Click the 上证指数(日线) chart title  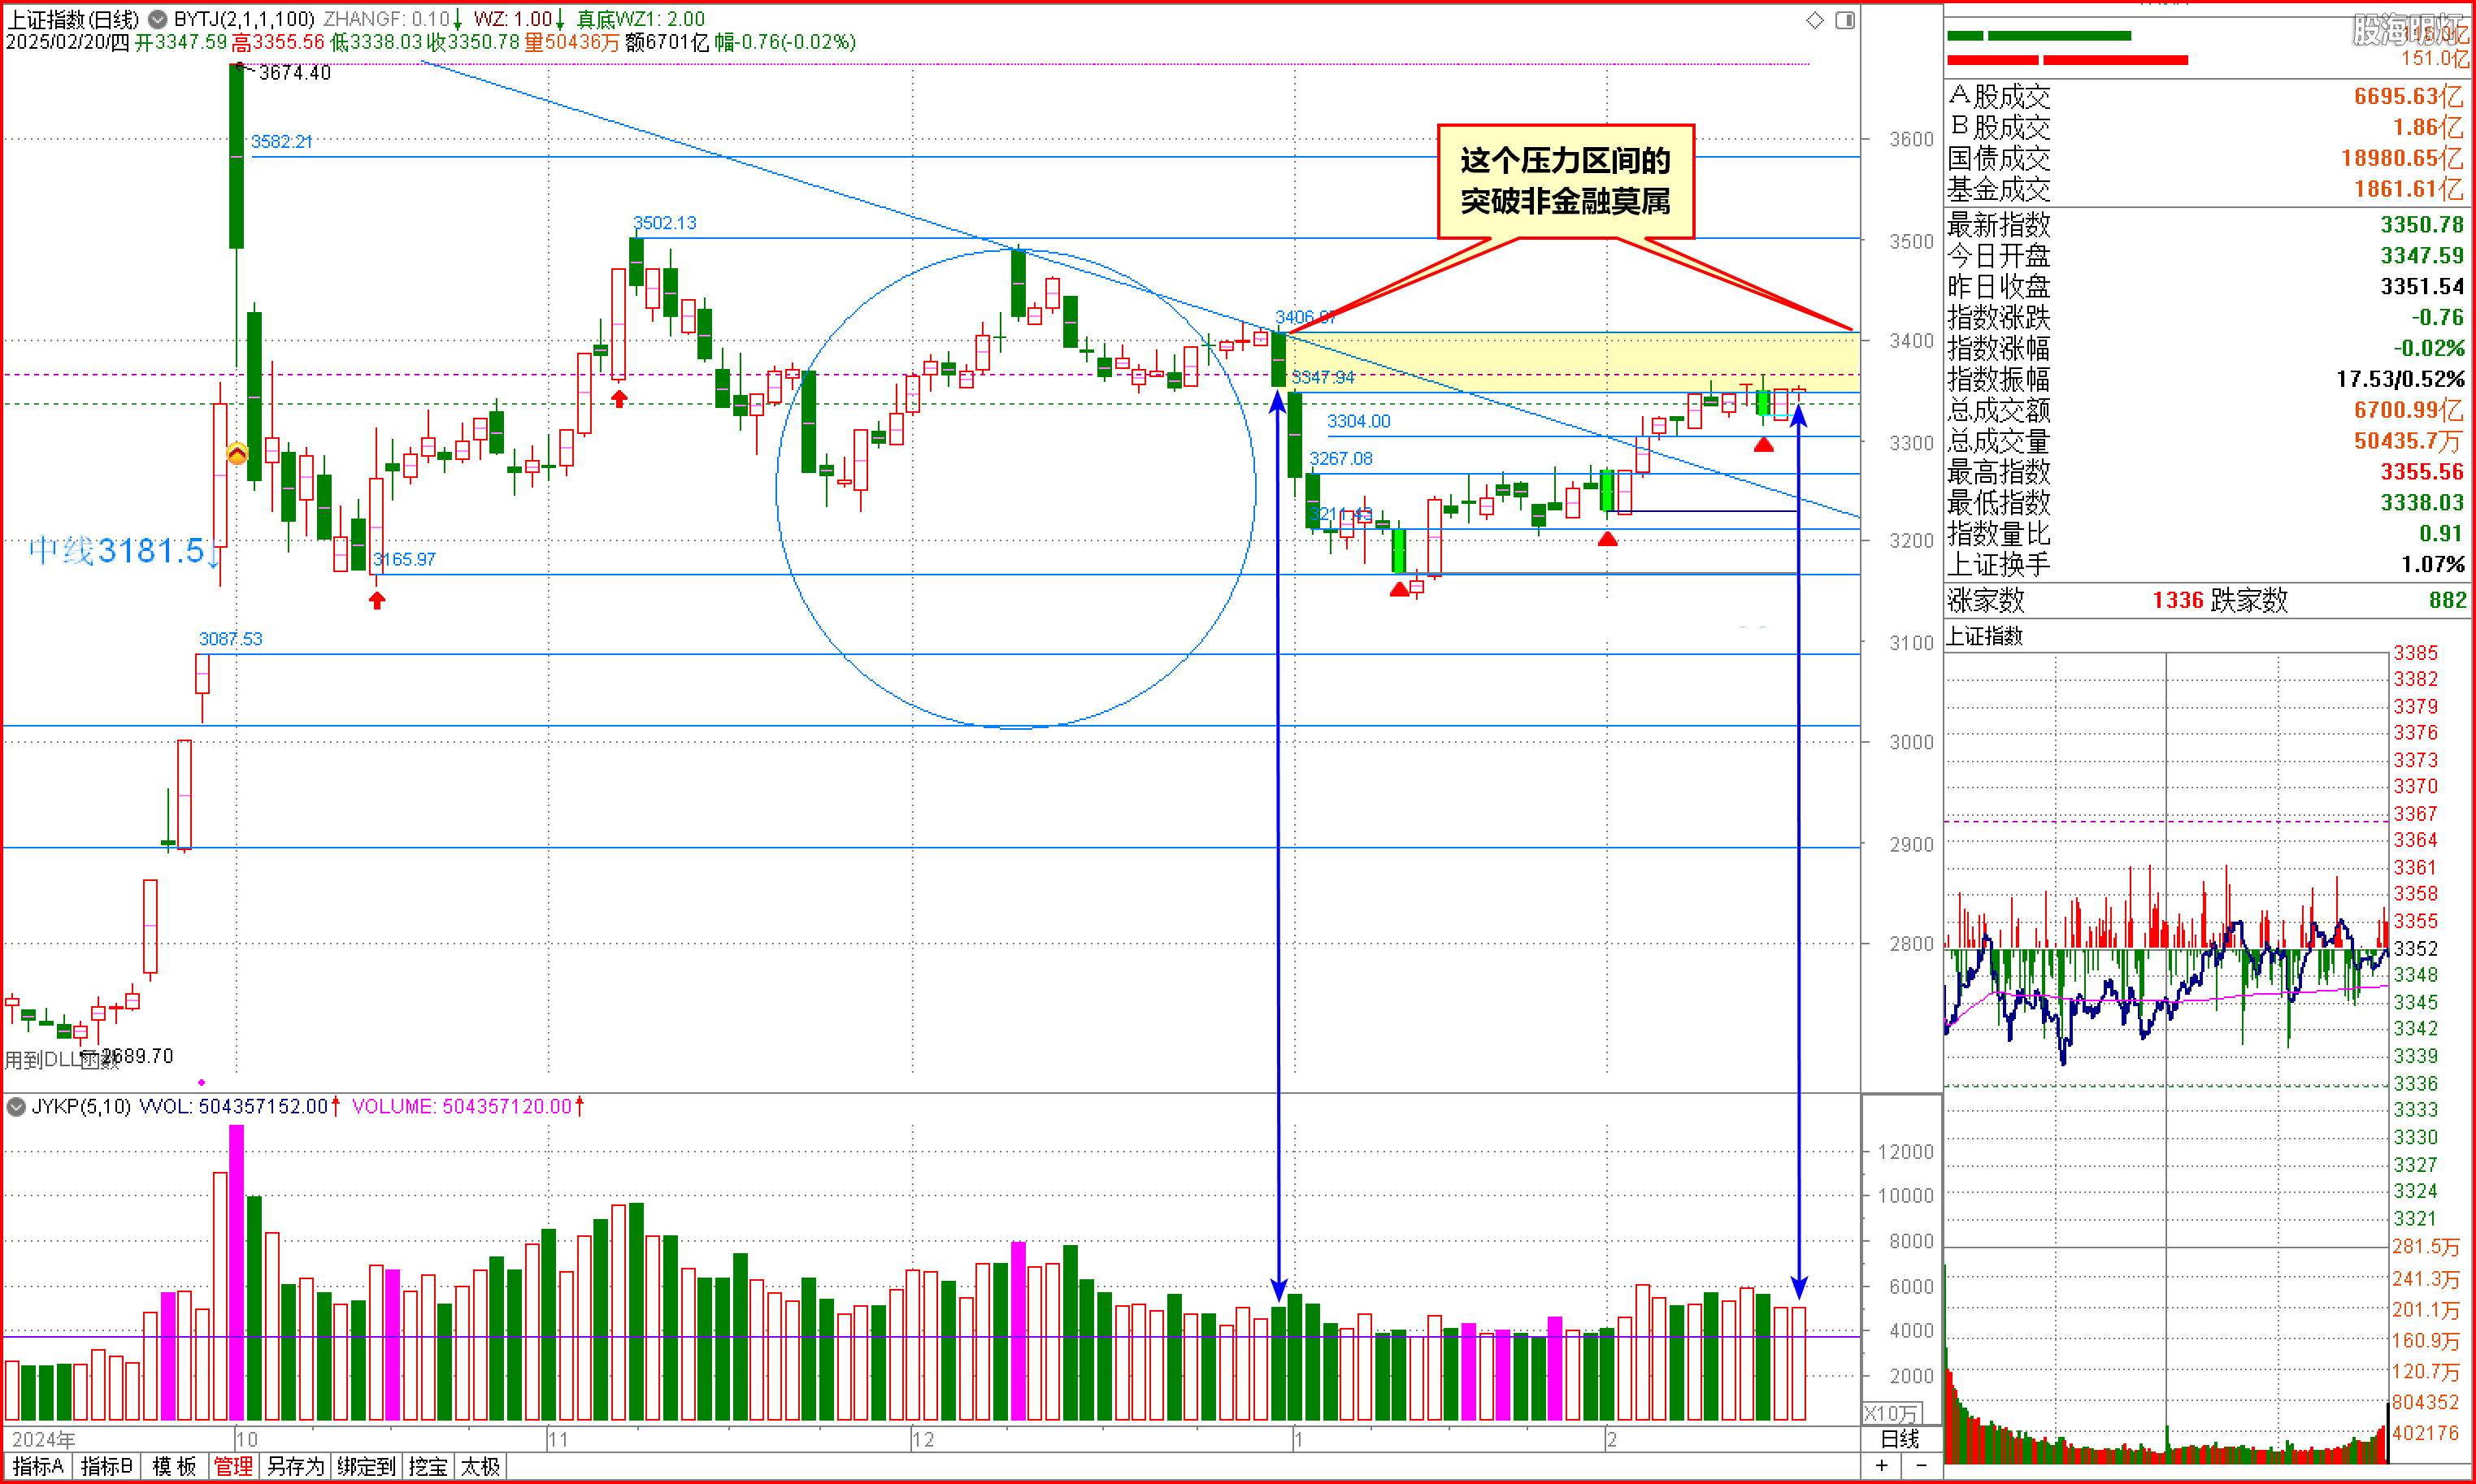(74, 19)
